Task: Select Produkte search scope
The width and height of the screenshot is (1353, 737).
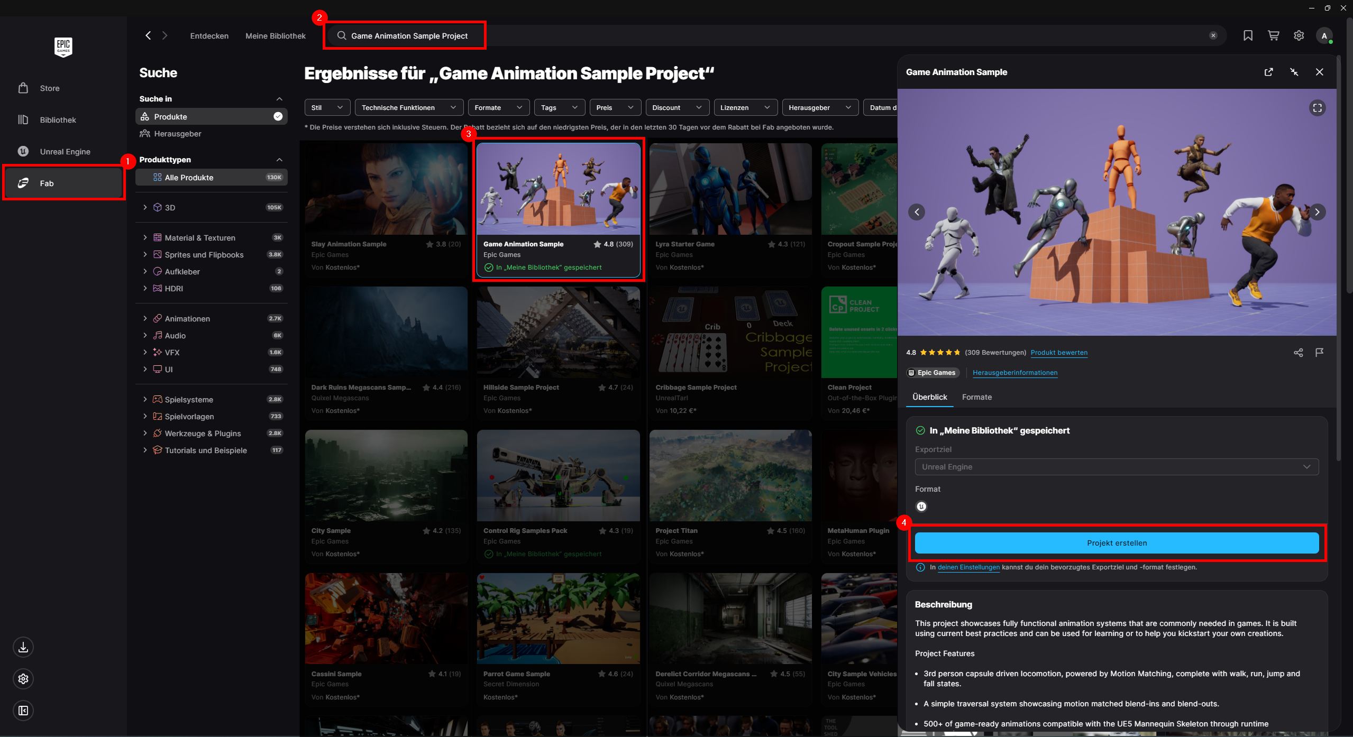Action: (x=212, y=116)
